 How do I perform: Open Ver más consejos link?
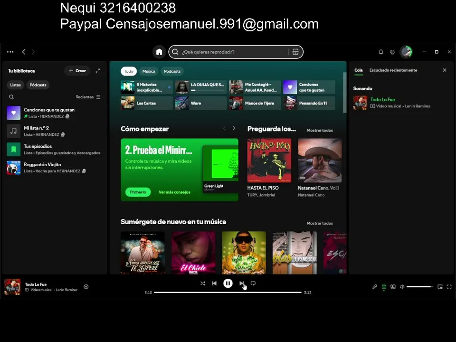(174, 192)
